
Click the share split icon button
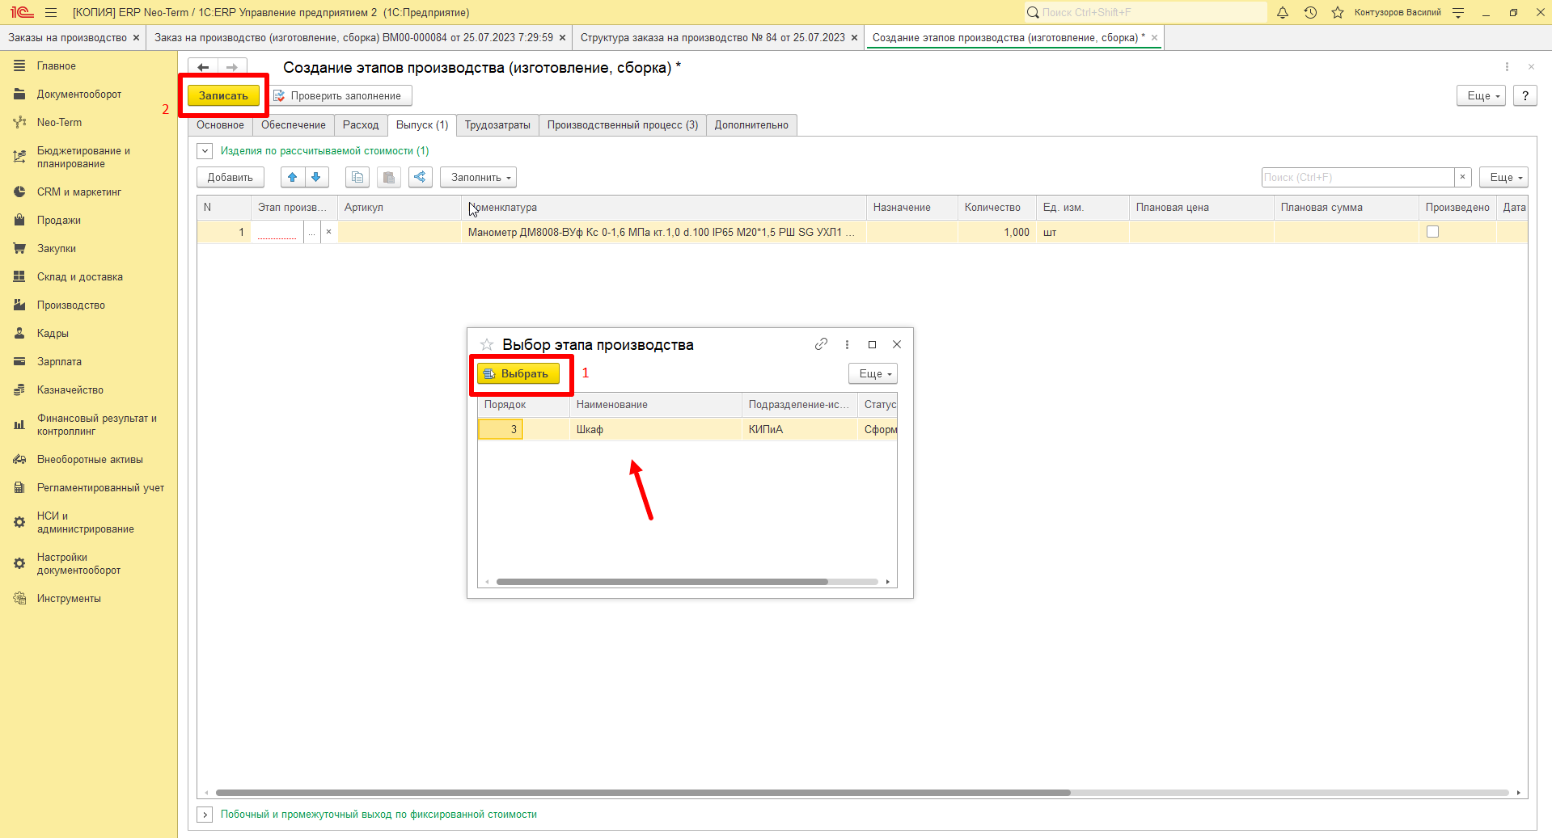421,177
